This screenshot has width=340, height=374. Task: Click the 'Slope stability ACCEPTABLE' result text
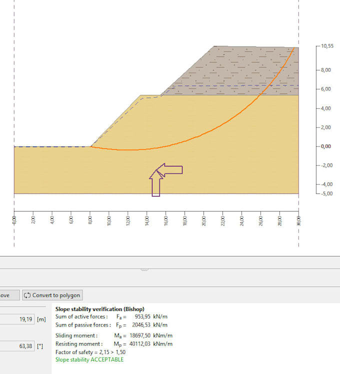pos(89,359)
